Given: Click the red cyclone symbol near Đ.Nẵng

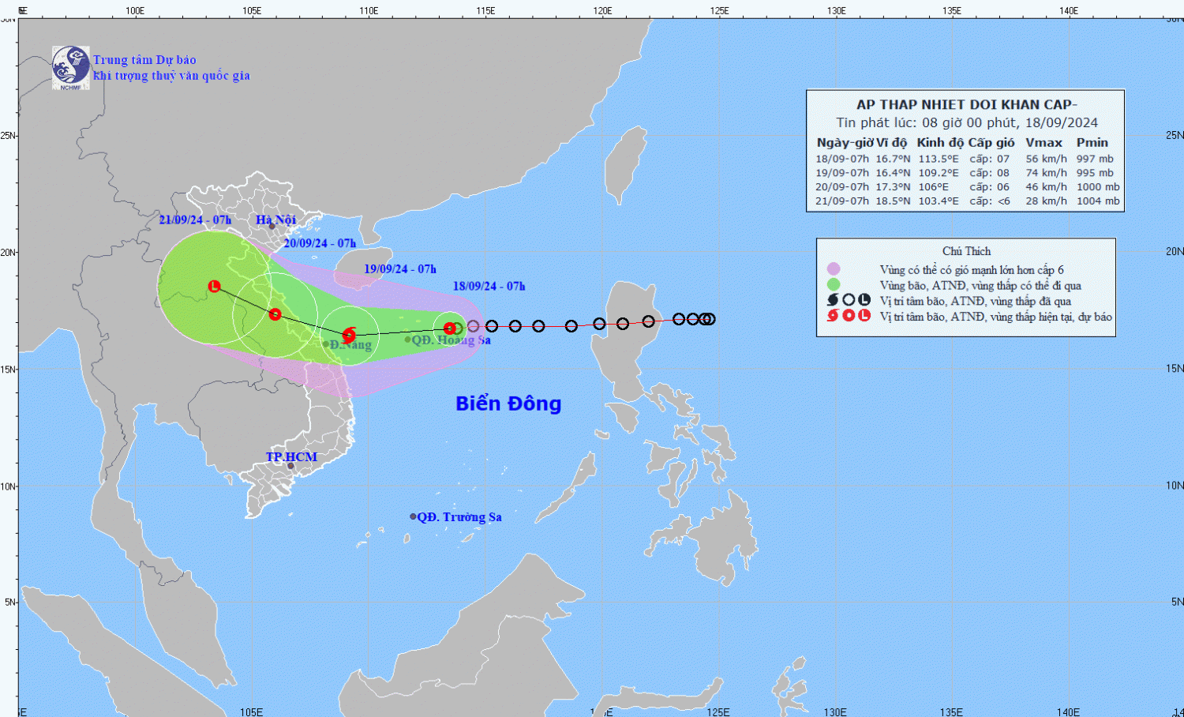Looking at the screenshot, I should 349,335.
